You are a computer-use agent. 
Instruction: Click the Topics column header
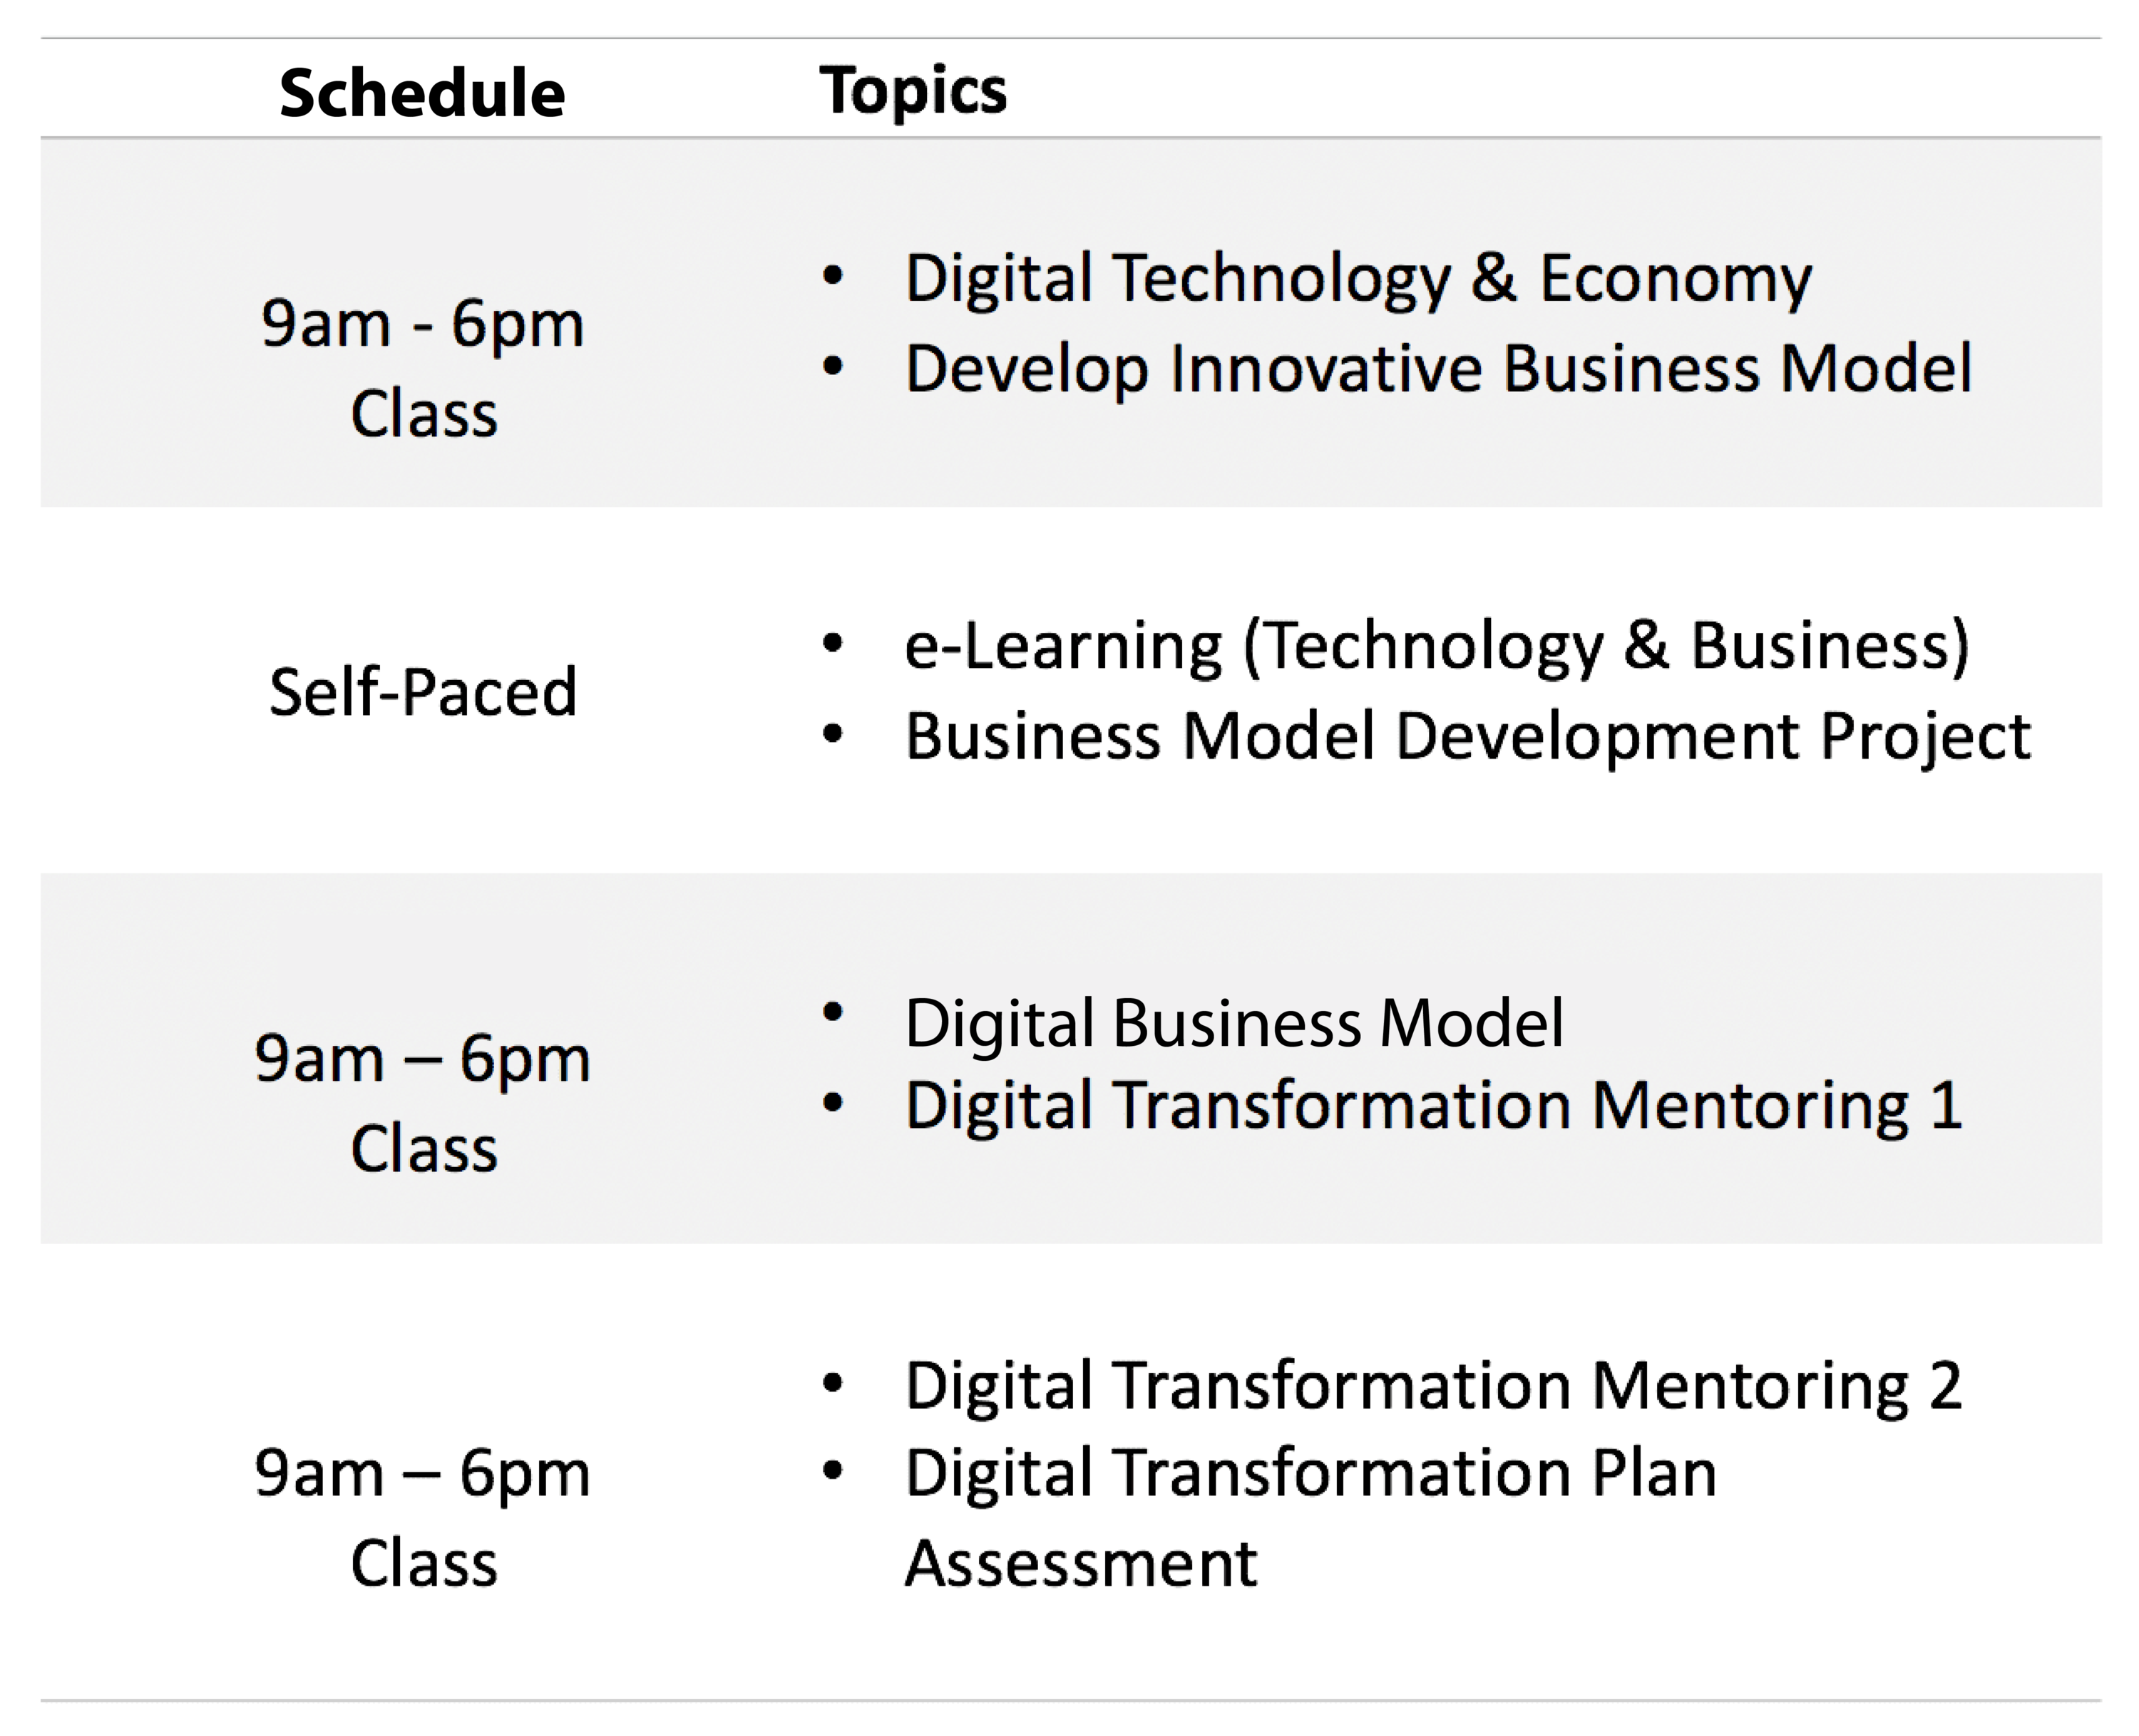913,91
